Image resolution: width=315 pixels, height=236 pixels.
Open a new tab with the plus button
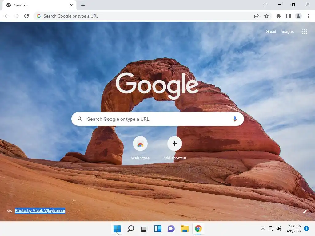click(x=83, y=5)
